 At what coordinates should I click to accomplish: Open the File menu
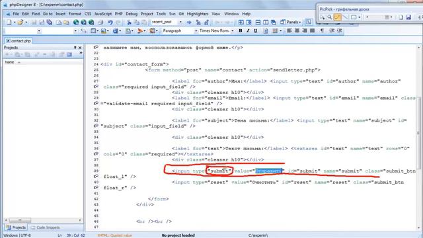coord(16,14)
